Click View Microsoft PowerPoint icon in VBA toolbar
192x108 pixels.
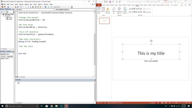pyautogui.click(x=2, y=7)
